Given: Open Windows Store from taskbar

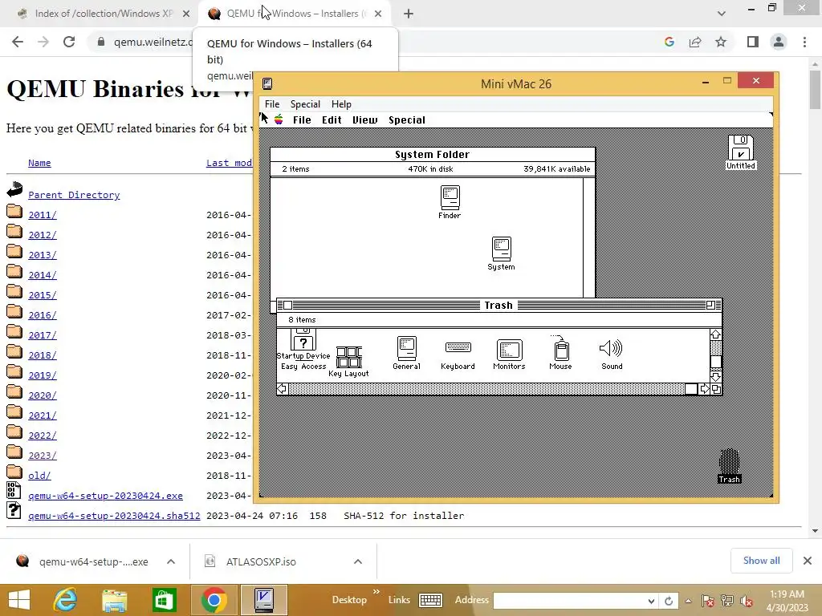Looking at the screenshot, I should pos(164,600).
